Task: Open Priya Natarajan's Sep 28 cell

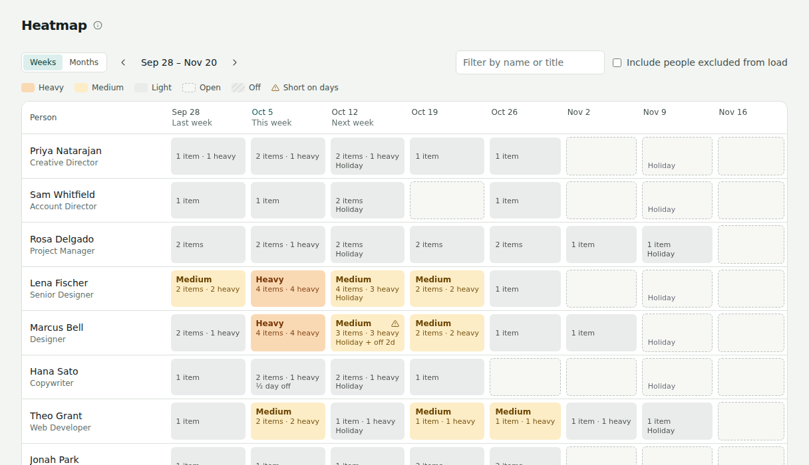Action: tap(208, 156)
